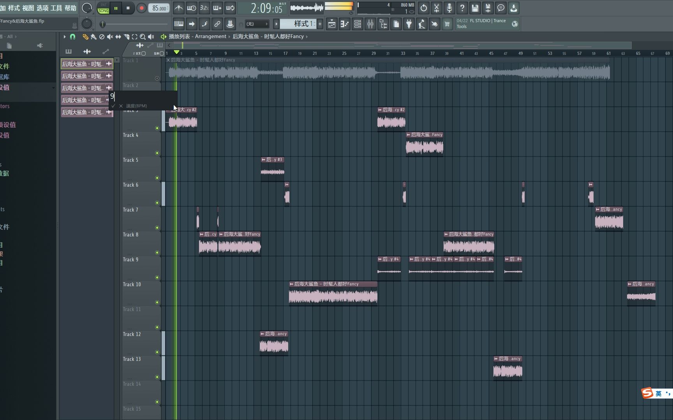Click render as audio file icon
The image size is (673, 420).
click(x=488, y=8)
